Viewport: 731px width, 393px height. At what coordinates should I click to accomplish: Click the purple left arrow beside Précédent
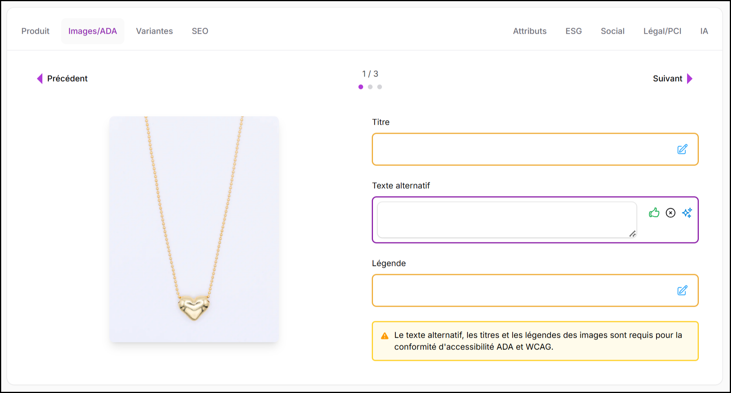click(40, 79)
